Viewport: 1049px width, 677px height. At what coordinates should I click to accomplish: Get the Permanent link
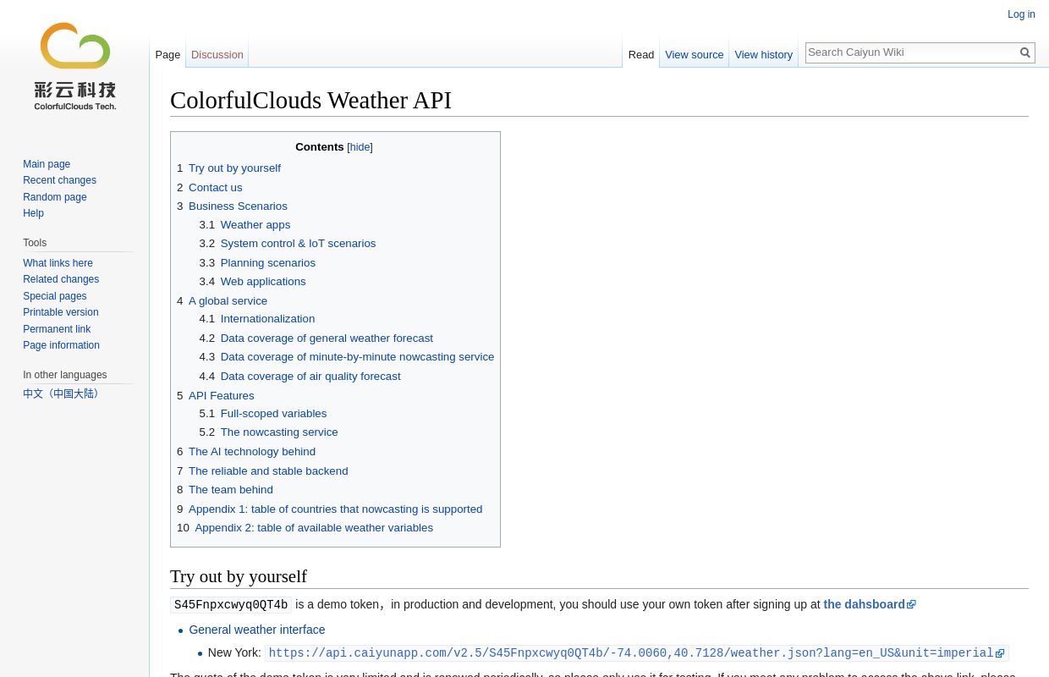tap(57, 329)
